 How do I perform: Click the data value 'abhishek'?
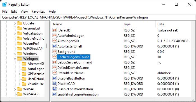point(164,73)
